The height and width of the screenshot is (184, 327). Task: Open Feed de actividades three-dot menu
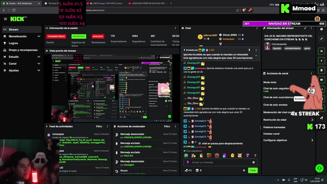[x=107, y=126]
